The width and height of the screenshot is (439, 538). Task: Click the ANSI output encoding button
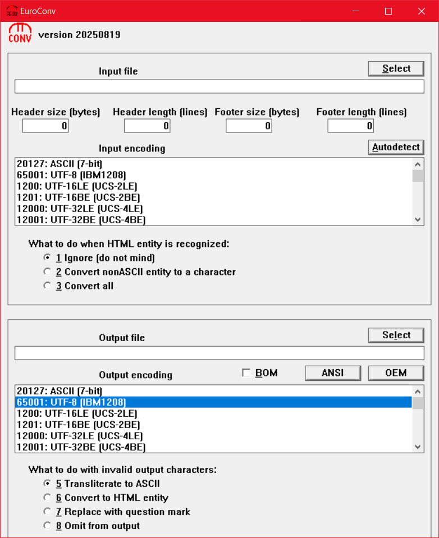coord(333,373)
